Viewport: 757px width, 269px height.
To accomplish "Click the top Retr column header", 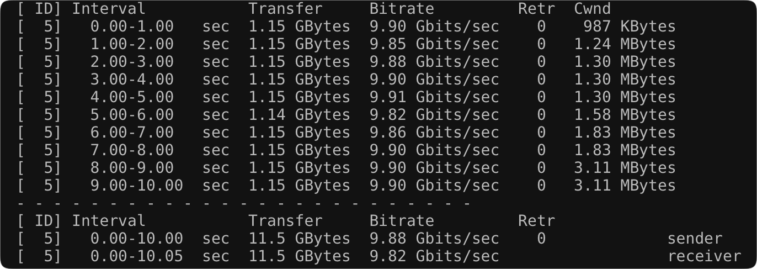I will pyautogui.click(x=536, y=9).
